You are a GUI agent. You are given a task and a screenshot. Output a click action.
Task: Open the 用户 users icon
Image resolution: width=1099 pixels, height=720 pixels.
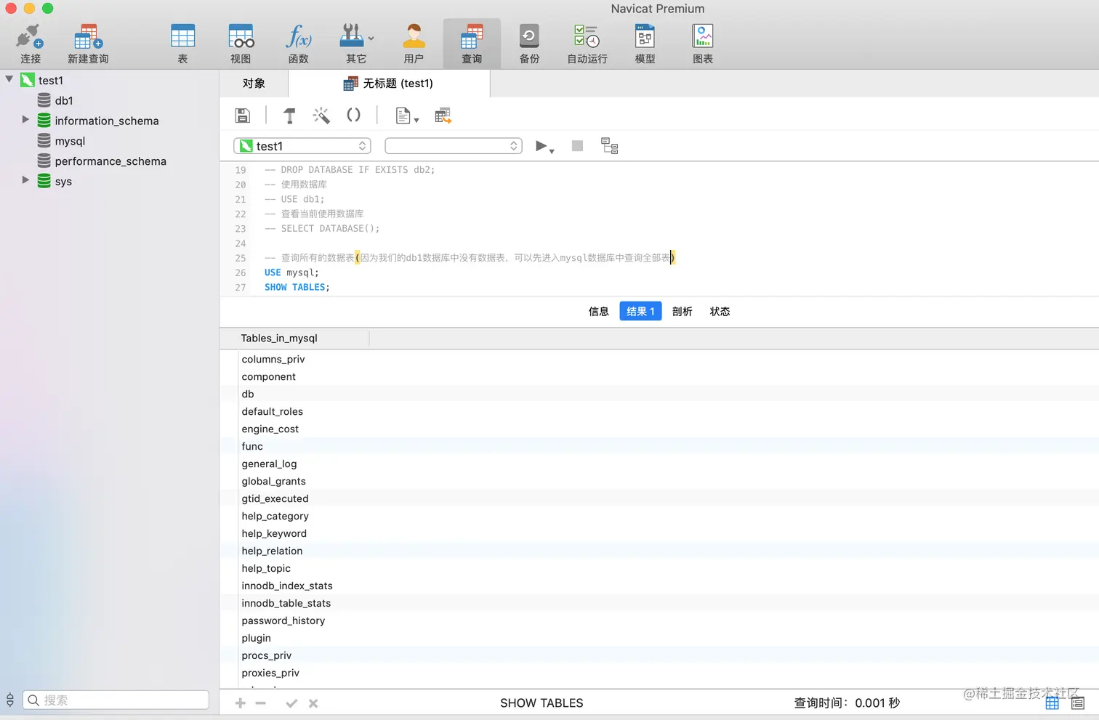coord(414,44)
